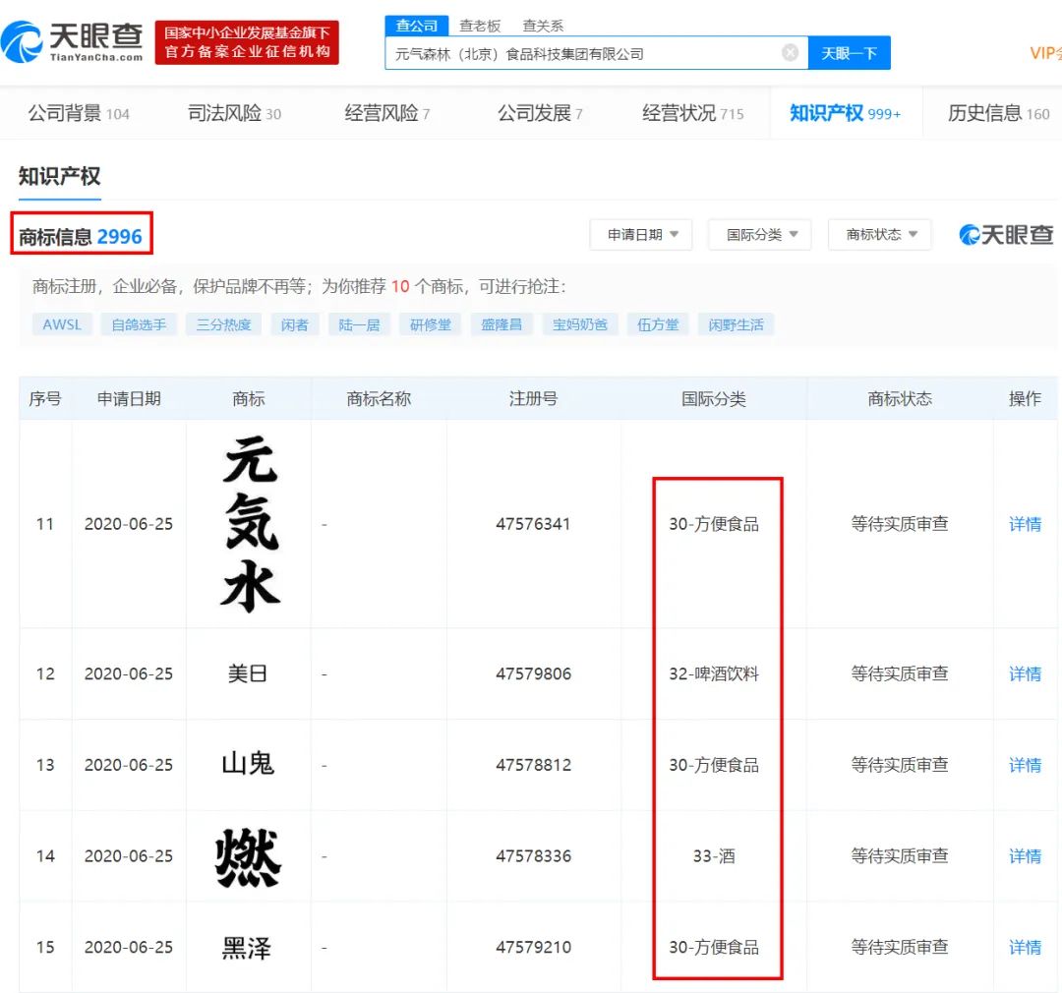Click the 宝妈奶爸 trademark tag
Image resolution: width=1062 pixels, height=993 pixels.
[x=580, y=324]
